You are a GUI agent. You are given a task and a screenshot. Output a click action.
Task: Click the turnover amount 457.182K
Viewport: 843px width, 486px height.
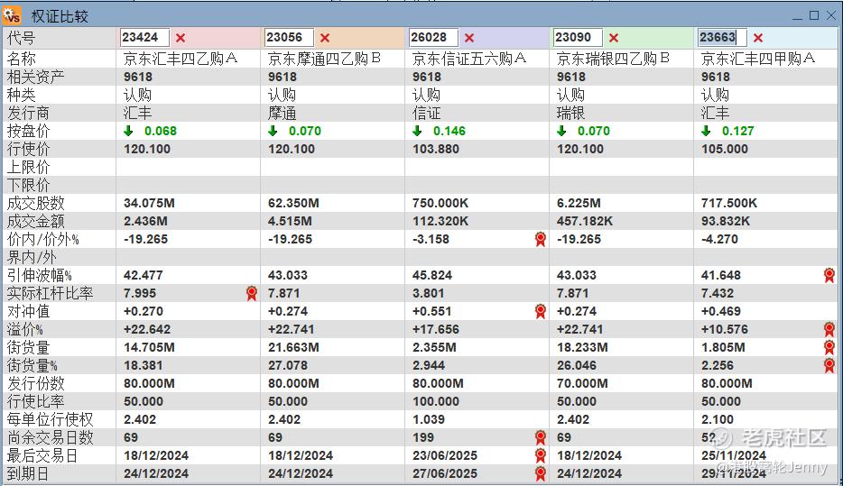[586, 221]
